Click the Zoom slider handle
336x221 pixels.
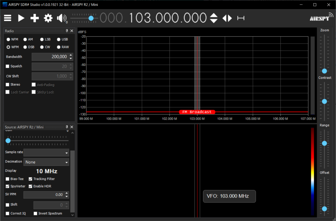pyautogui.click(x=325, y=71)
